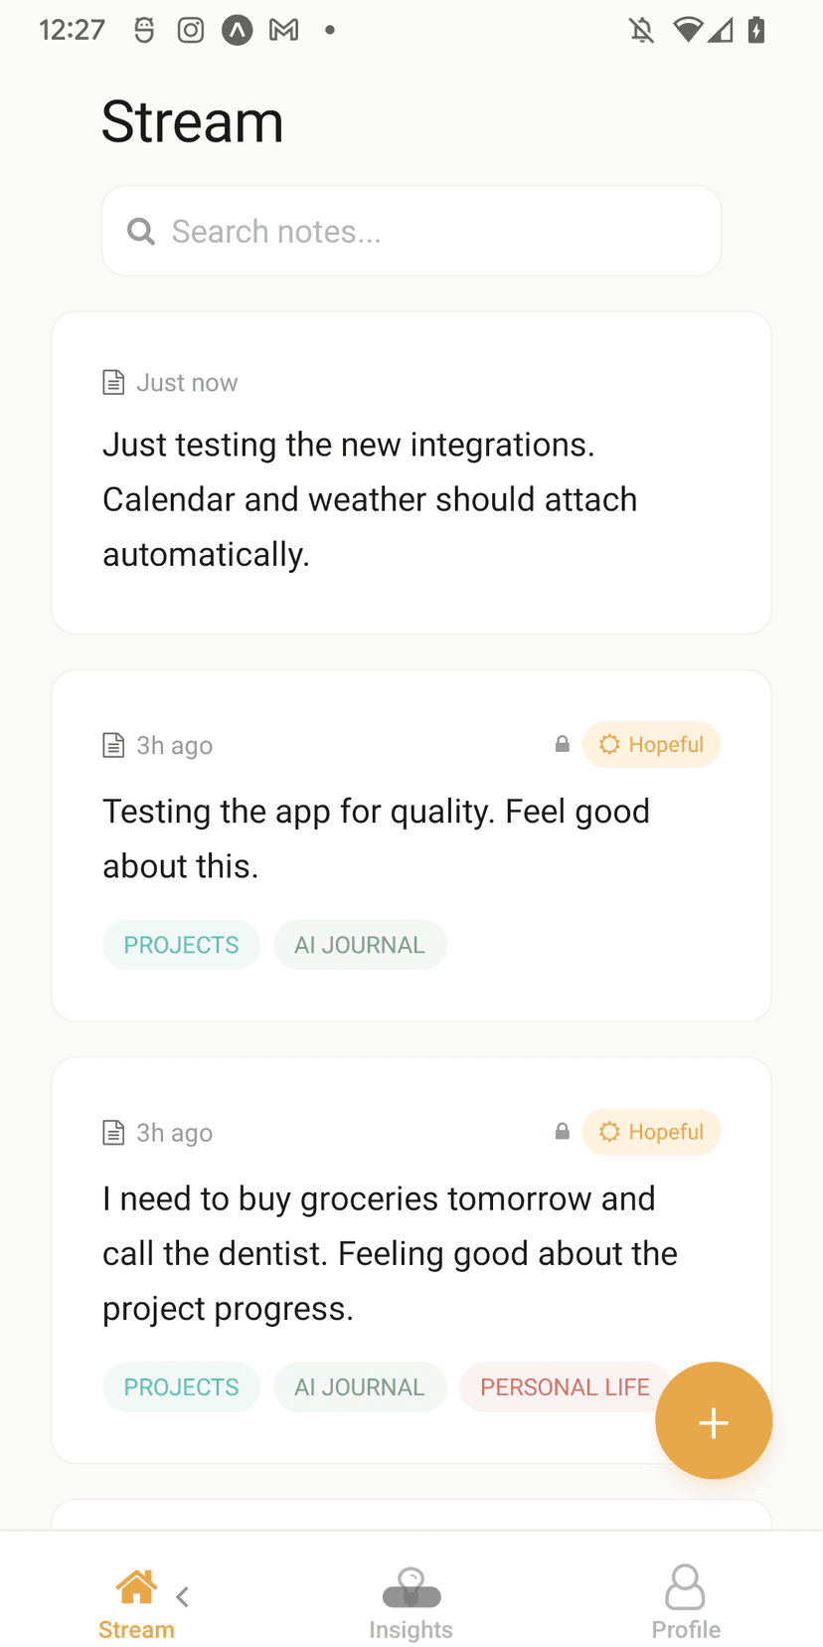Viewport: 823px width, 1647px height.
Task: Click the document icon on the groceries note
Action: (113, 1131)
